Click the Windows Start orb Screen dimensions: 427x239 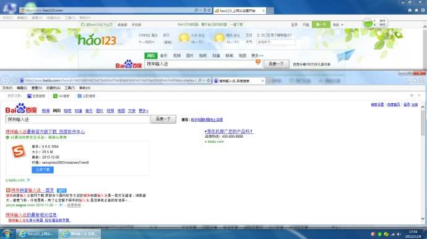point(7,234)
